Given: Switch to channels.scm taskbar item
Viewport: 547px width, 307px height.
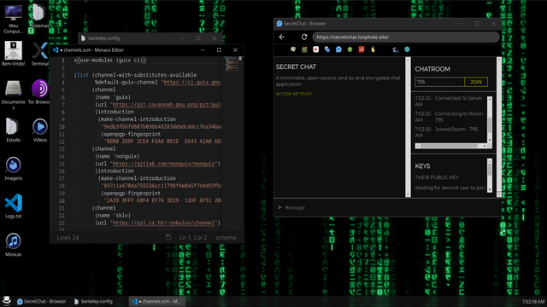Looking at the screenshot, I should pos(157,301).
